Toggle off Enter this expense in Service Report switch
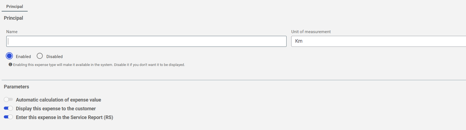466x130 pixels. pos(8,117)
